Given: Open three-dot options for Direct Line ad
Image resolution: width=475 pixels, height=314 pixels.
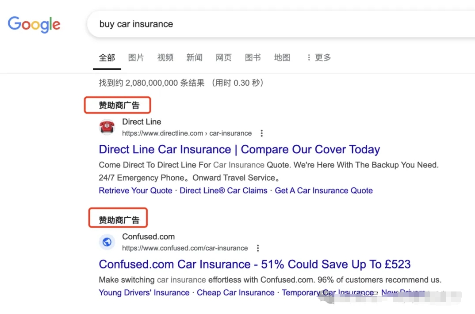Looking at the screenshot, I should click(x=262, y=133).
